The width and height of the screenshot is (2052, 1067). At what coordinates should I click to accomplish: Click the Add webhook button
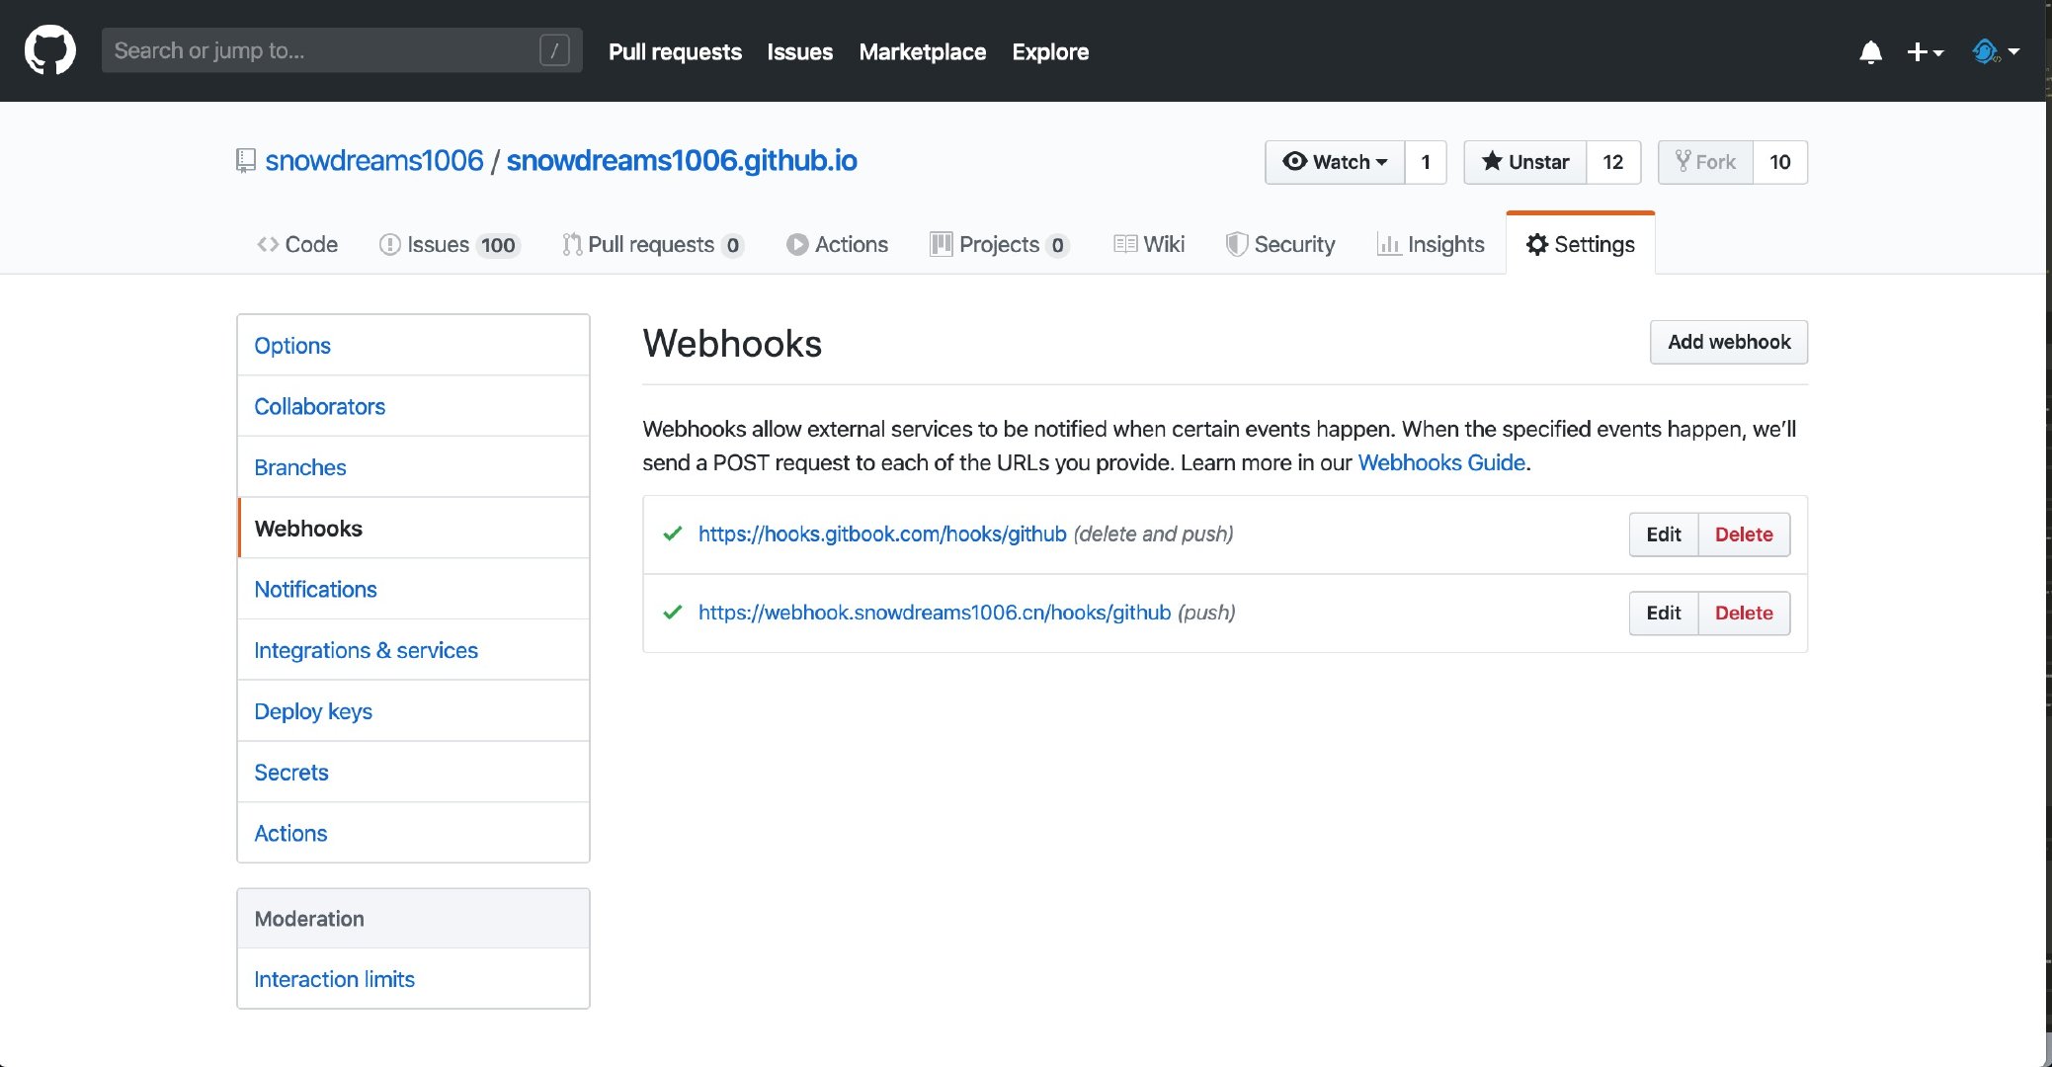(x=1729, y=341)
